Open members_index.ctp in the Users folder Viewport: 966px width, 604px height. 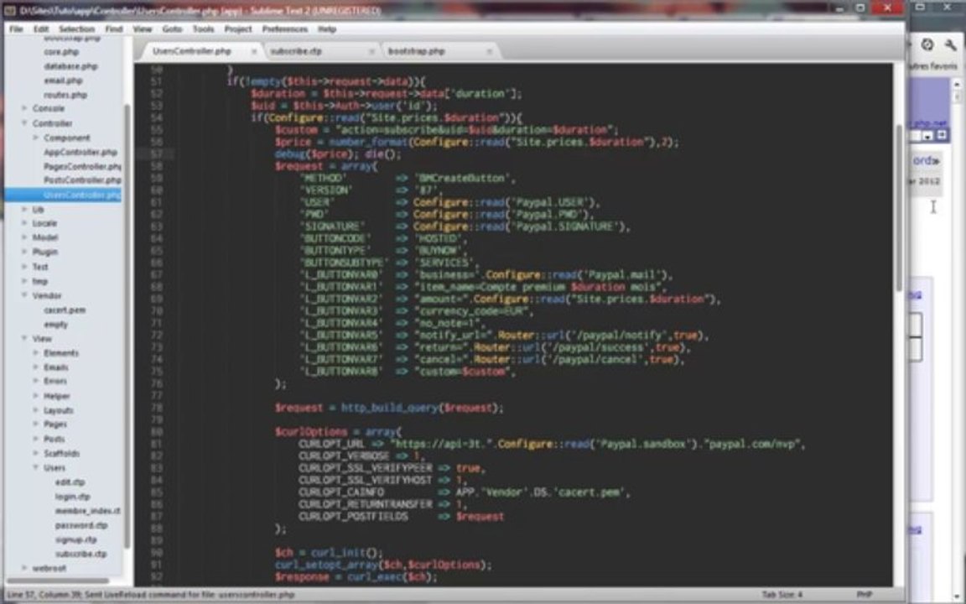click(x=87, y=511)
